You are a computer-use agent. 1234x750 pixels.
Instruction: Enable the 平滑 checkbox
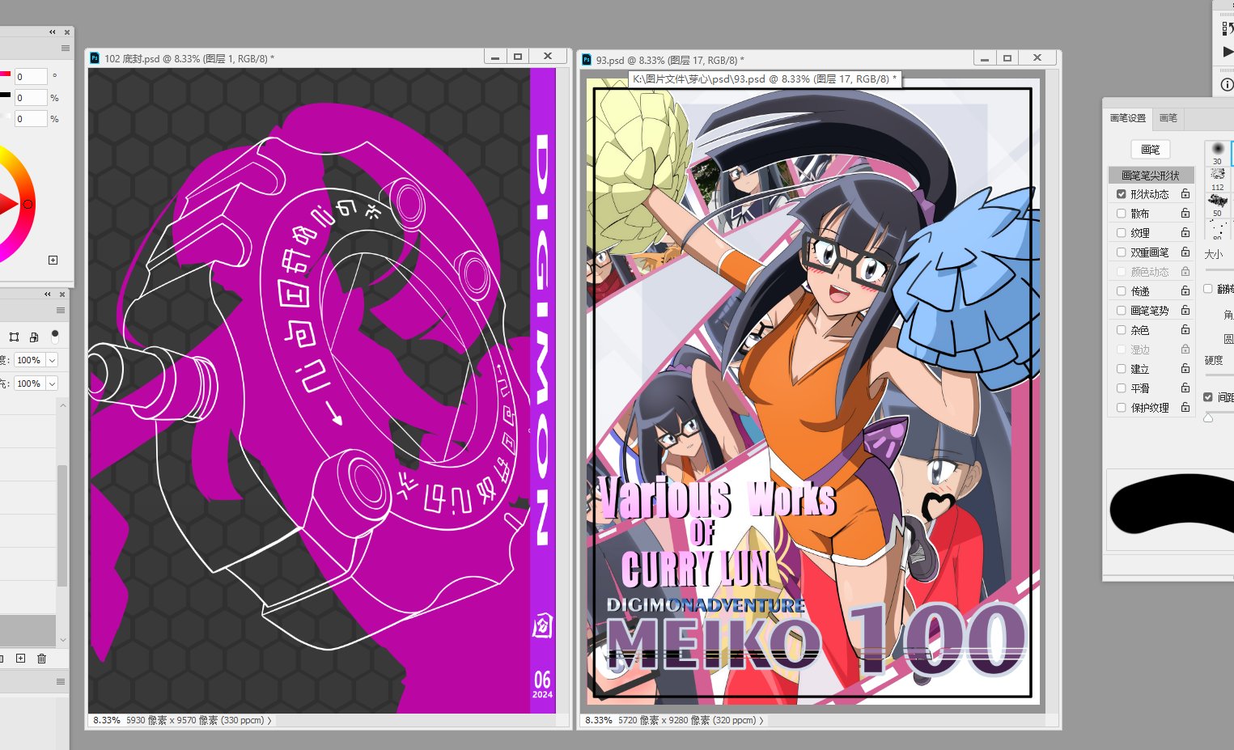(x=1121, y=388)
